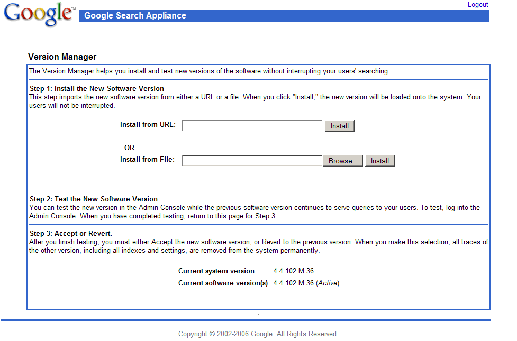The height and width of the screenshot is (341, 517).
Task: Click the Version Manager page heading
Action: point(62,57)
